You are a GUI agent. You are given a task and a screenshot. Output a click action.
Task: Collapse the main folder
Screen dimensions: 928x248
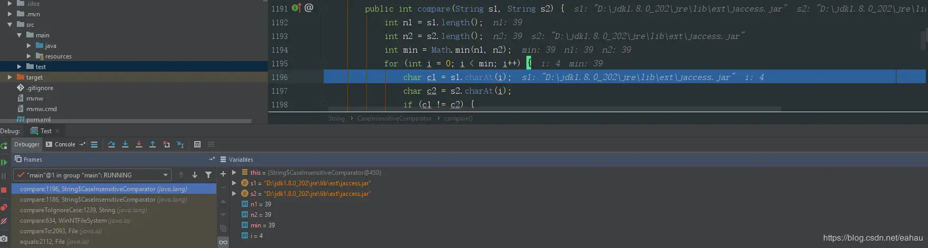19,35
